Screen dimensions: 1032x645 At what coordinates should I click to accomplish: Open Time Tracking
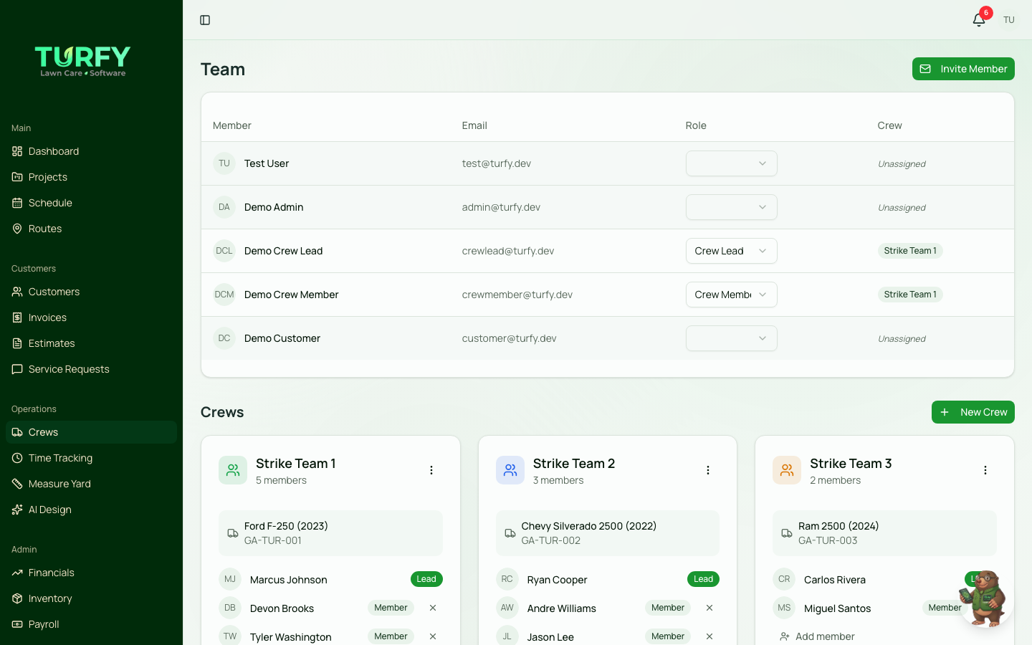91,458
